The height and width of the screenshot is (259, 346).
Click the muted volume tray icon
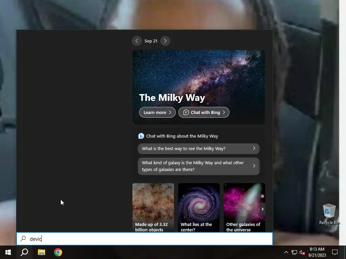tap(302, 252)
